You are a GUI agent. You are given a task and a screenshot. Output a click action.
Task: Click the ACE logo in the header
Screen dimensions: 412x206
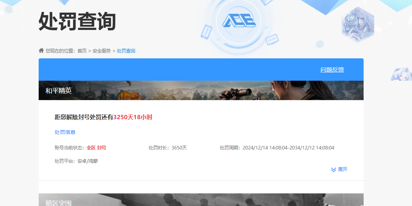coord(239,21)
